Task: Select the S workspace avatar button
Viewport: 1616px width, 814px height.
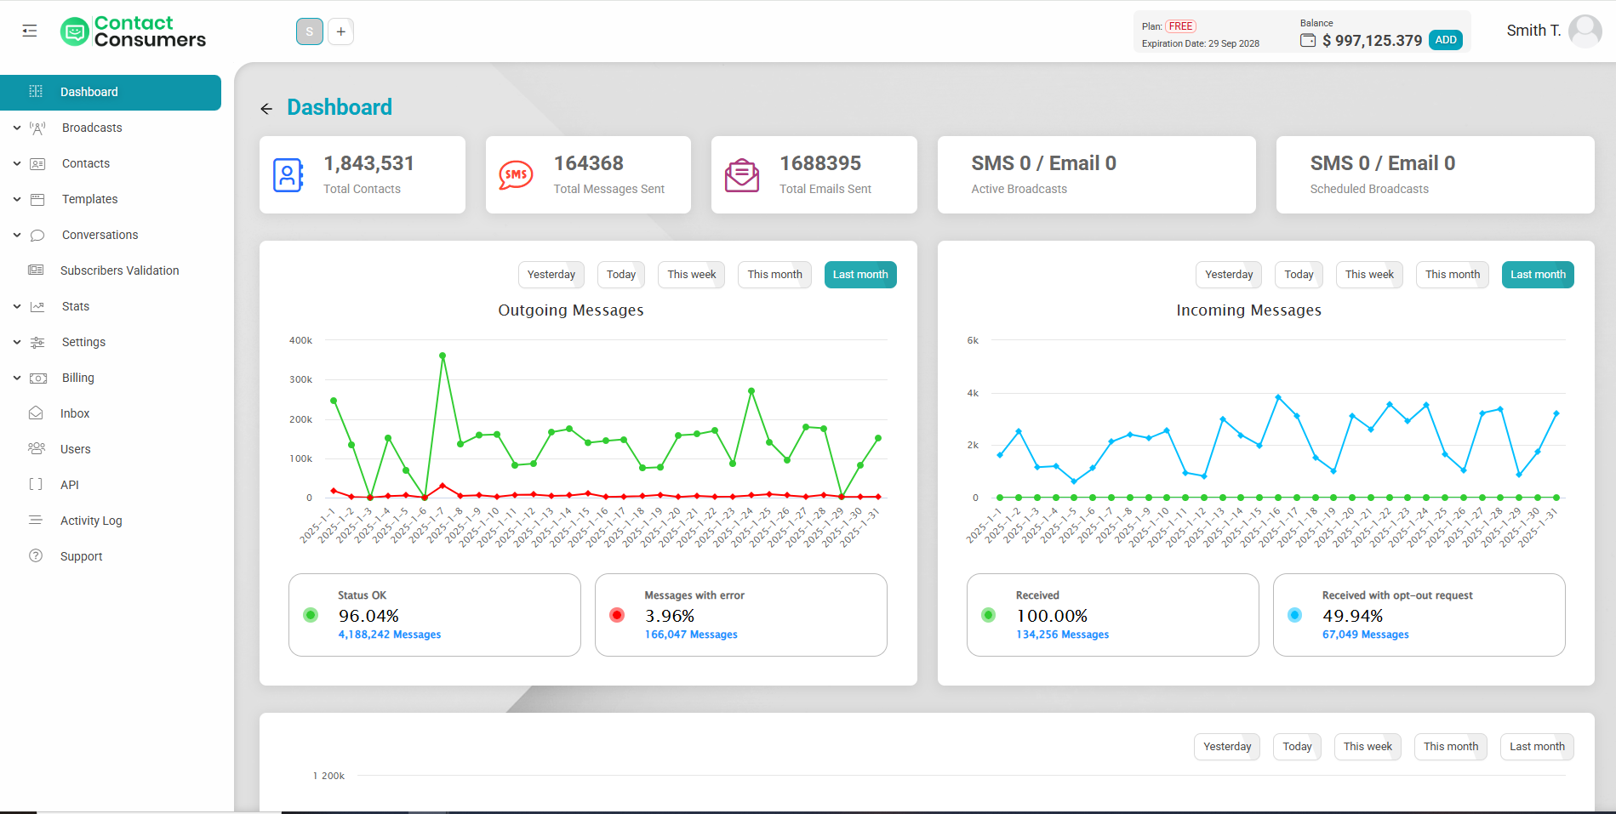Action: (x=310, y=31)
